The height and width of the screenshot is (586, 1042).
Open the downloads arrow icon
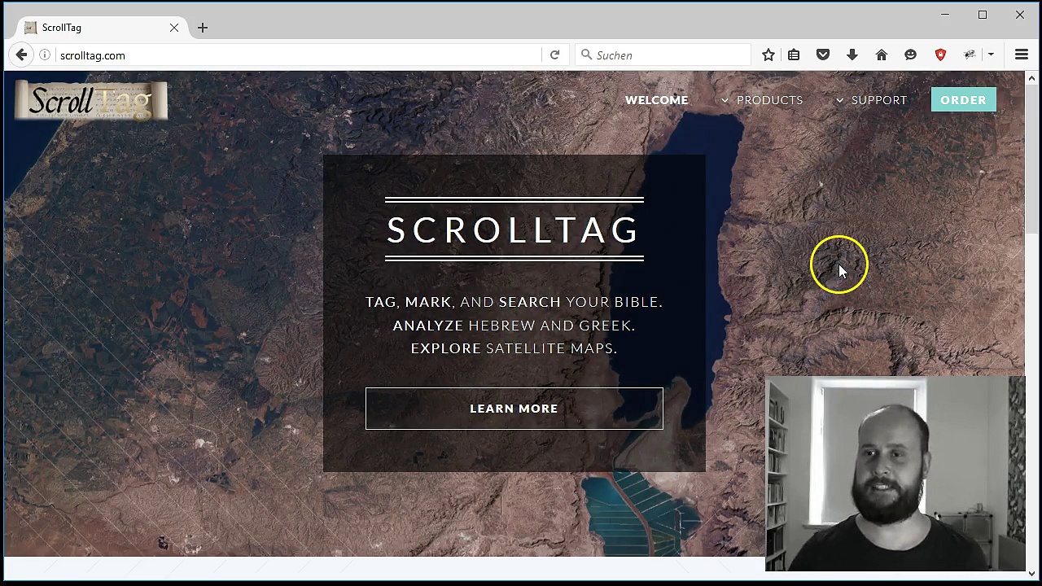852,55
